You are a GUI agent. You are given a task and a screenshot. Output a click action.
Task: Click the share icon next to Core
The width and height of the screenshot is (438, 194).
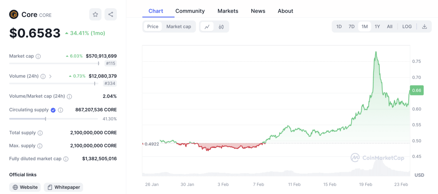(x=111, y=14)
